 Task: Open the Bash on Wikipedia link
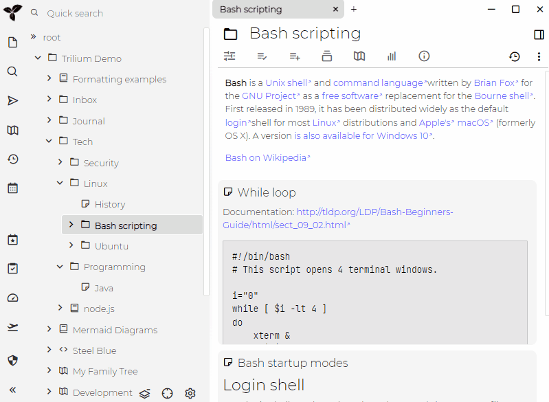265,158
